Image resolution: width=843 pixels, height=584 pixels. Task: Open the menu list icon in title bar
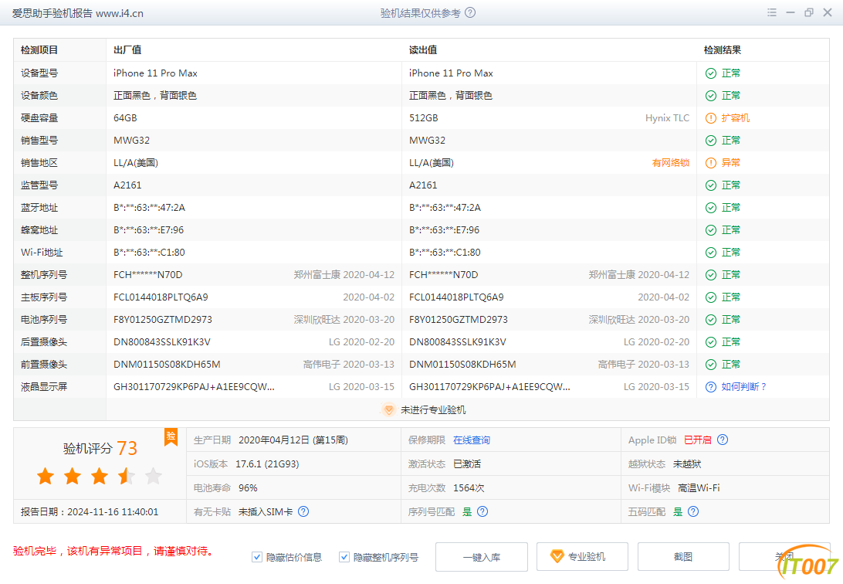coord(771,12)
